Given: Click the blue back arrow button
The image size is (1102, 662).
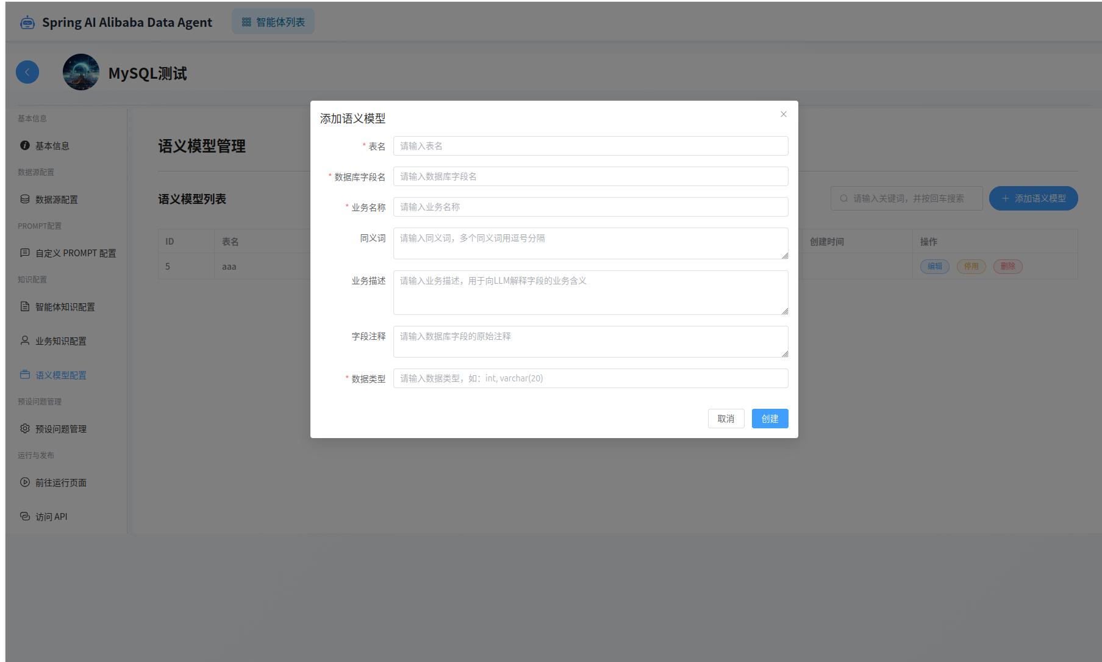Looking at the screenshot, I should 27,72.
